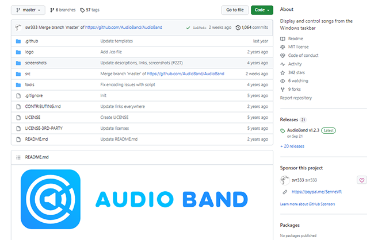
Task: View the 342 stars link
Action: pos(296,72)
